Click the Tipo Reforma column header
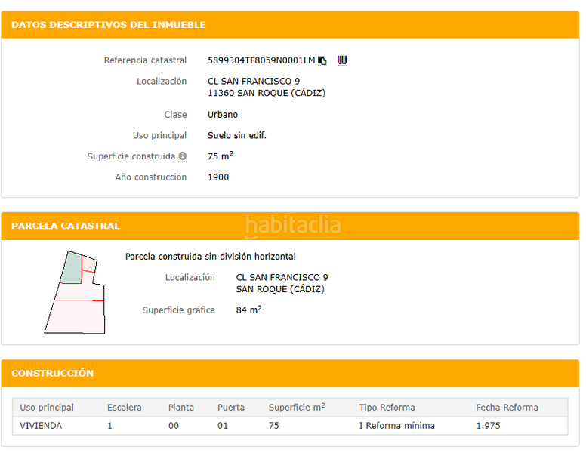The width and height of the screenshot is (586, 453). click(x=387, y=408)
